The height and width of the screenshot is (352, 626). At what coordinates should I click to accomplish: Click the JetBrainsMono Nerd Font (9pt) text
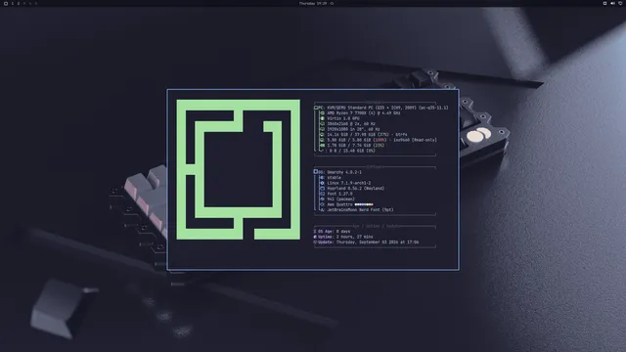(x=360, y=210)
